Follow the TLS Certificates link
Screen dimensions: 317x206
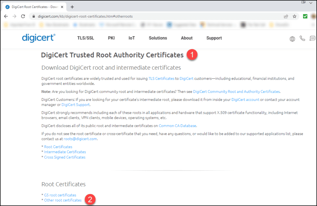click(161, 79)
